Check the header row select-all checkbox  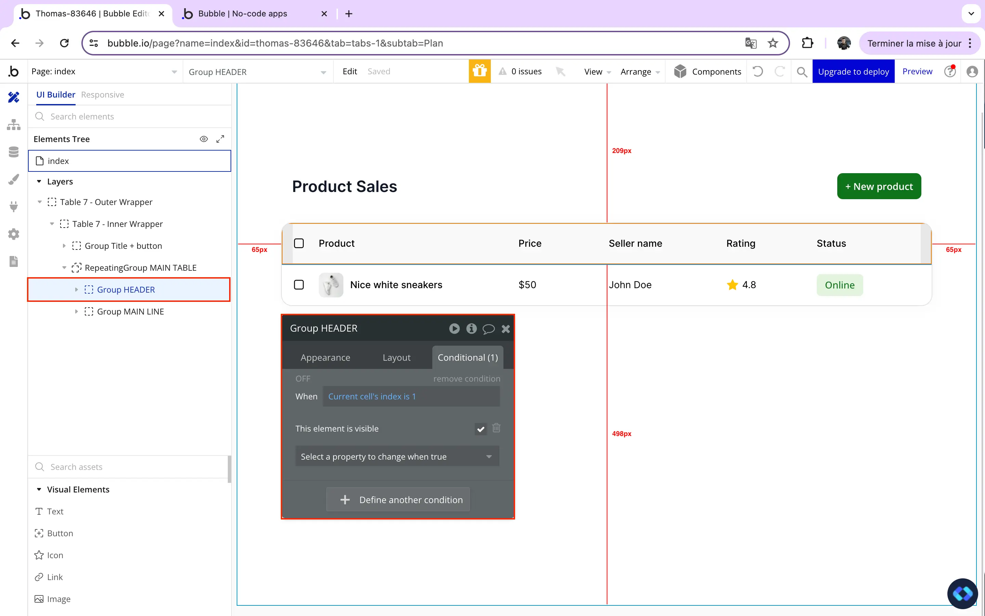pyautogui.click(x=299, y=243)
